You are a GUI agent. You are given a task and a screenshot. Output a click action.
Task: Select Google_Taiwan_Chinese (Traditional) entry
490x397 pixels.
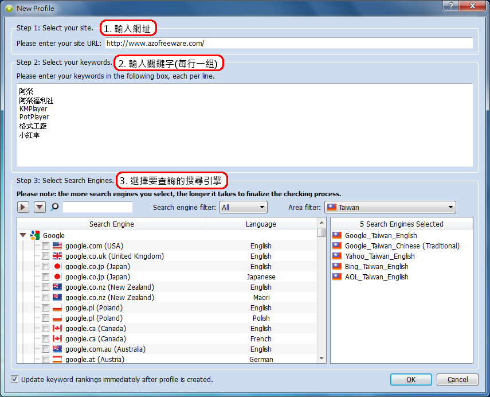point(402,246)
